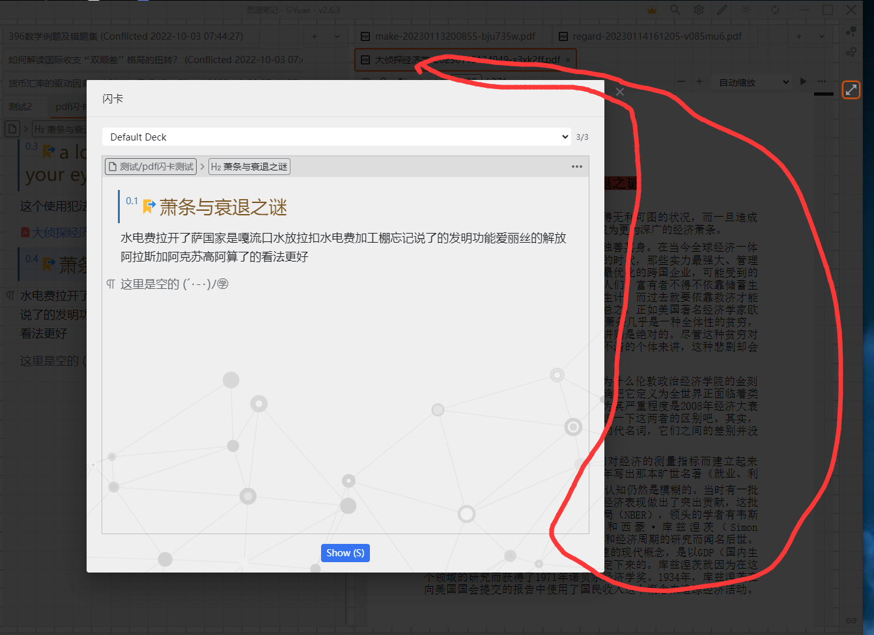This screenshot has height=635, width=874.
Task: Click the link icon at the bottom right
Action: coord(851,620)
